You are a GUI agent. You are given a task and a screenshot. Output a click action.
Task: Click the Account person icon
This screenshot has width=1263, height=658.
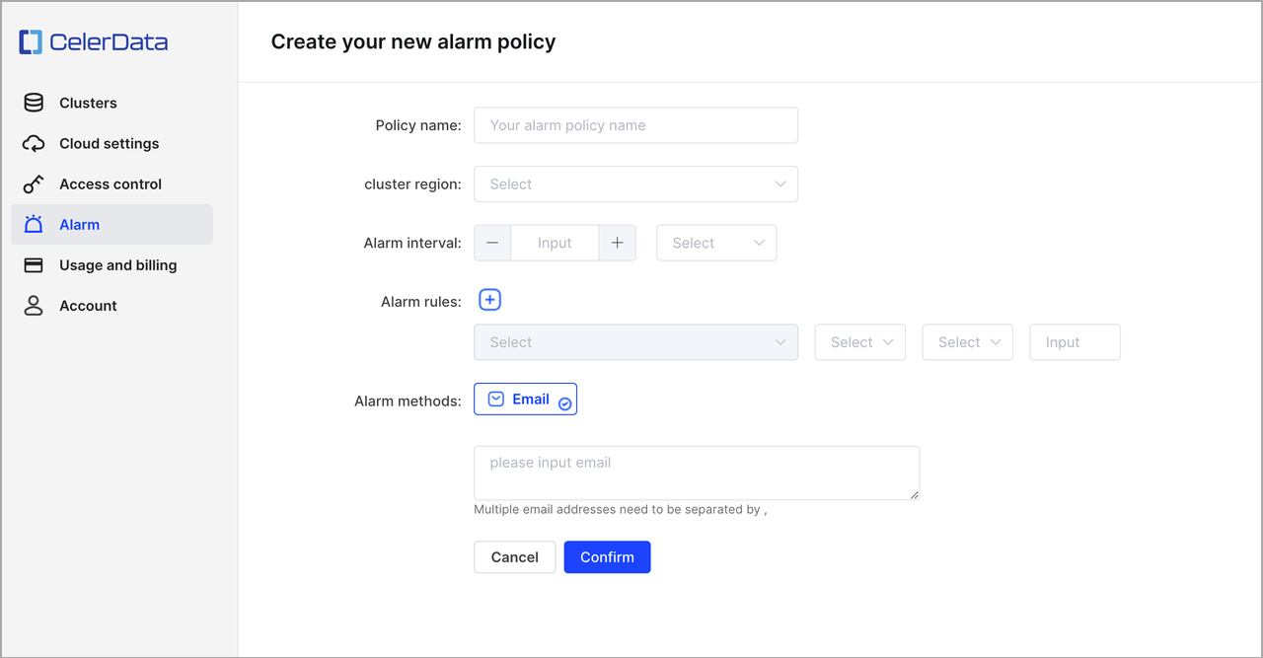point(33,305)
